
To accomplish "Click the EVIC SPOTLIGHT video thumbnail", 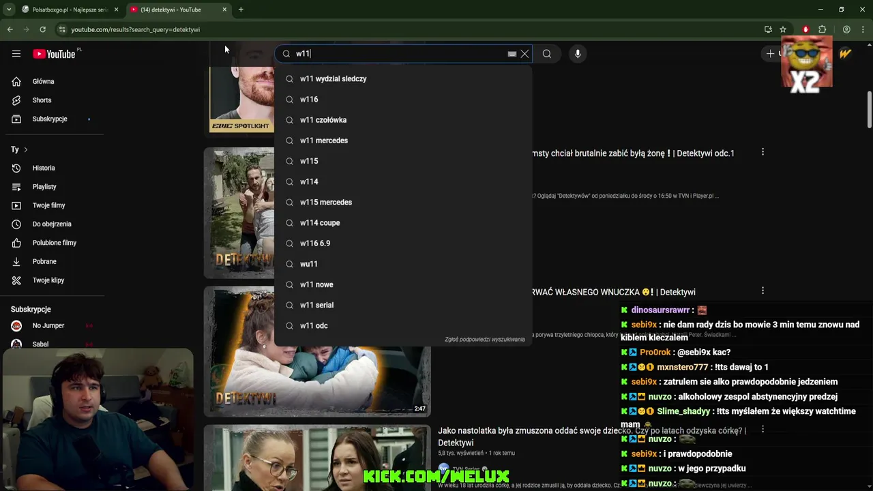I will (241, 99).
